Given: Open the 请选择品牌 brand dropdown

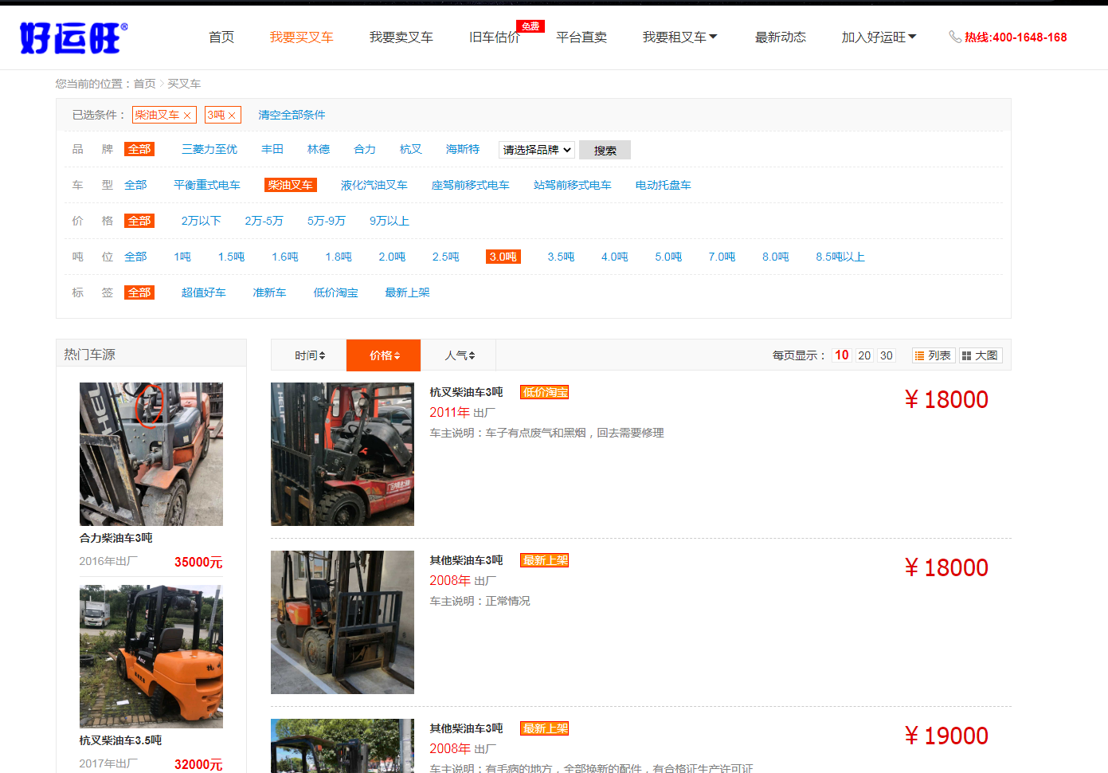Looking at the screenshot, I should (537, 150).
